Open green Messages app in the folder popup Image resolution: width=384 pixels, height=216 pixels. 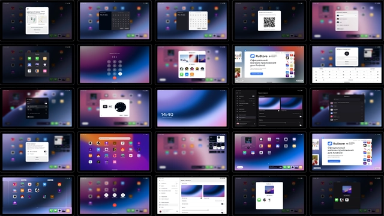tap(29, 59)
